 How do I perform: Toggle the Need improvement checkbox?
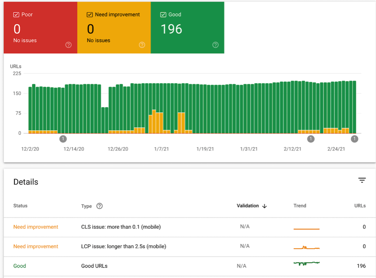tap(89, 14)
